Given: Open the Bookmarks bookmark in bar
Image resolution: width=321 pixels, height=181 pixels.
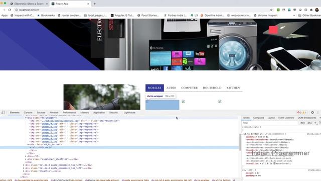Looking at the screenshot, I should tap(46, 16).
